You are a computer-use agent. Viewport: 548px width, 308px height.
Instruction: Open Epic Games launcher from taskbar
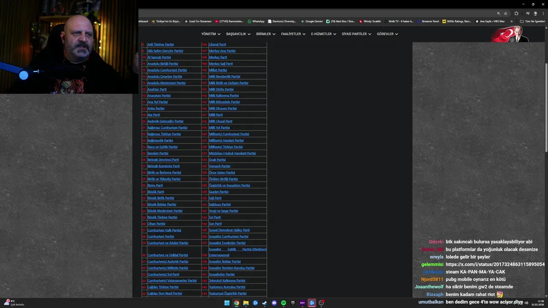293,303
